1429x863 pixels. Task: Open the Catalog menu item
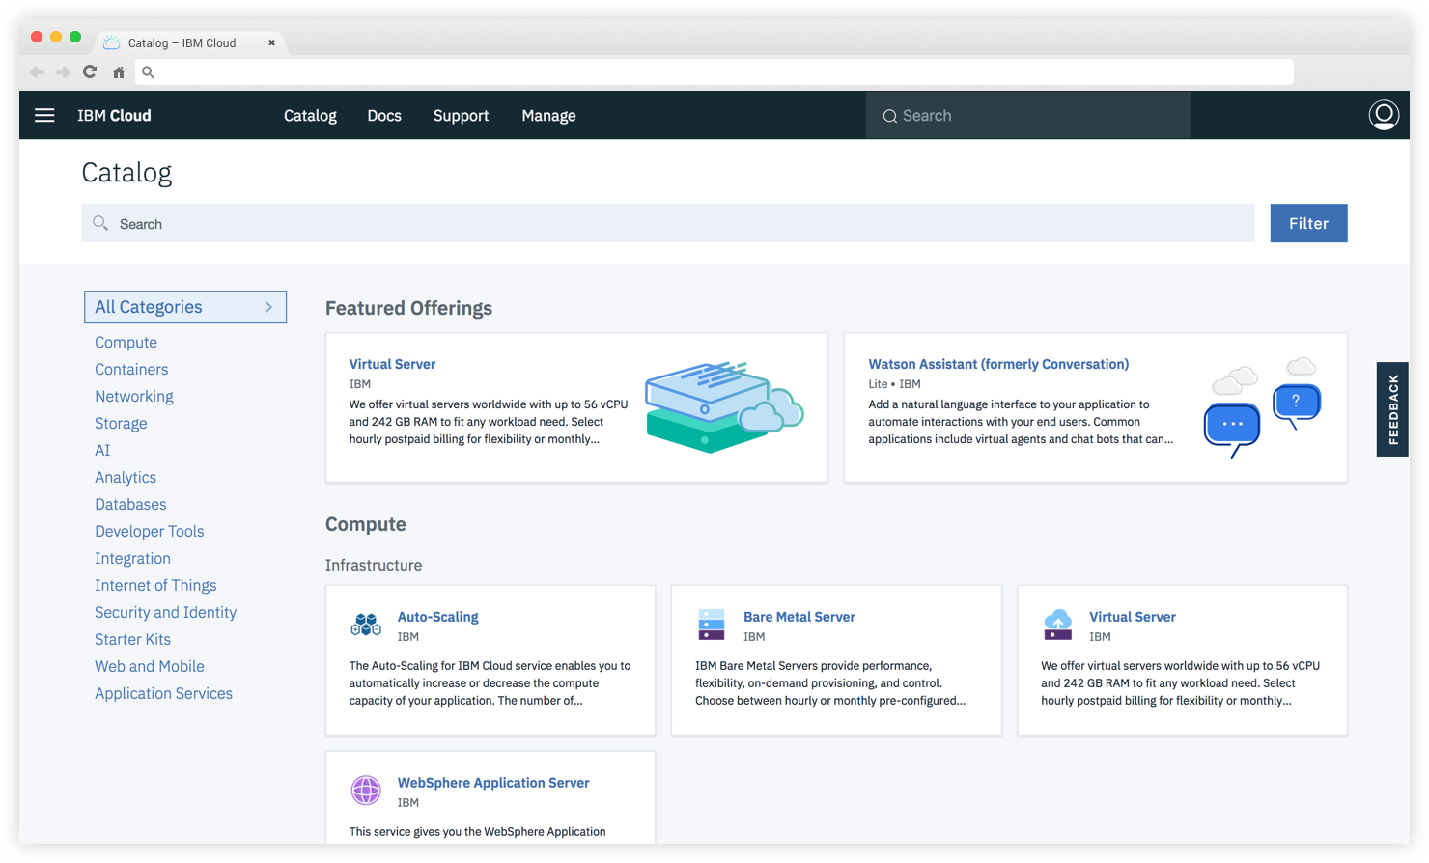pos(310,116)
